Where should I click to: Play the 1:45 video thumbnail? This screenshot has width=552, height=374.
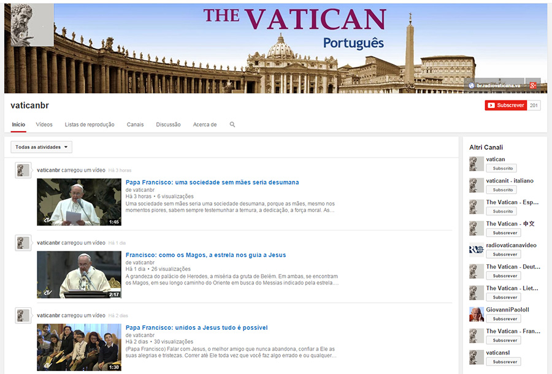click(x=79, y=202)
